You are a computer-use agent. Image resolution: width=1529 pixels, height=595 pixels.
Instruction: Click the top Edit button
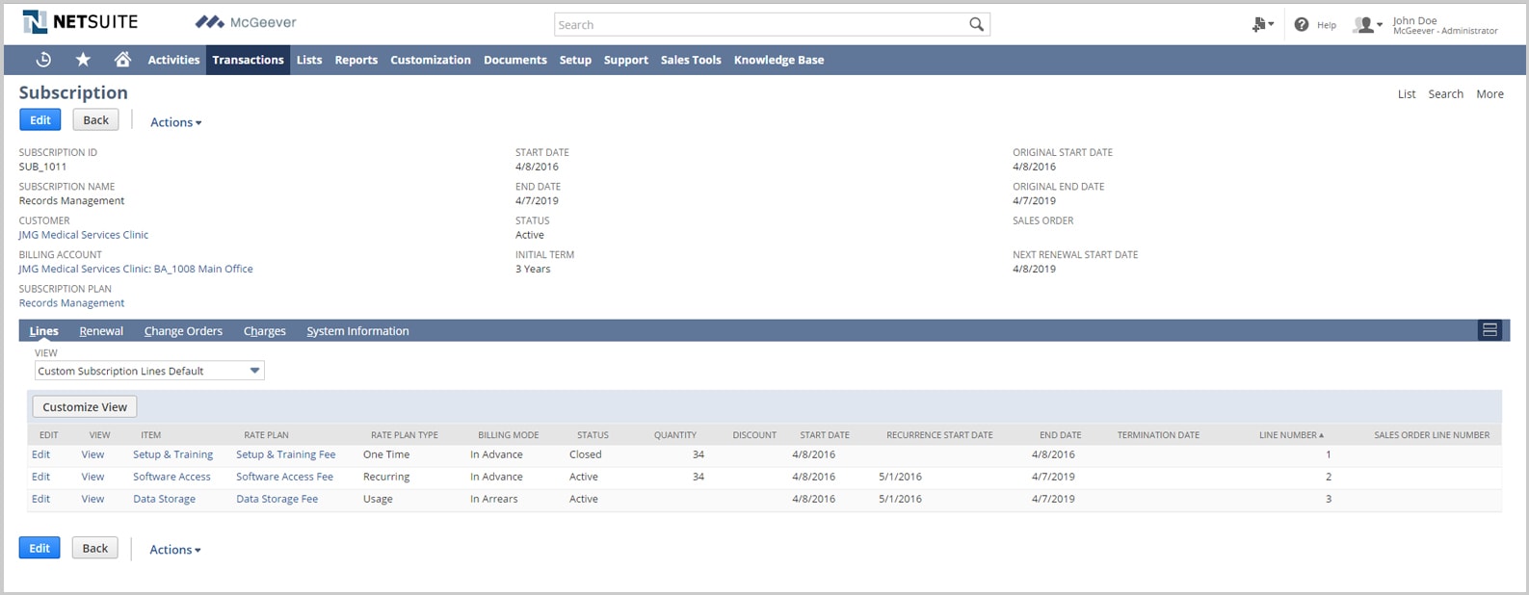(x=40, y=120)
